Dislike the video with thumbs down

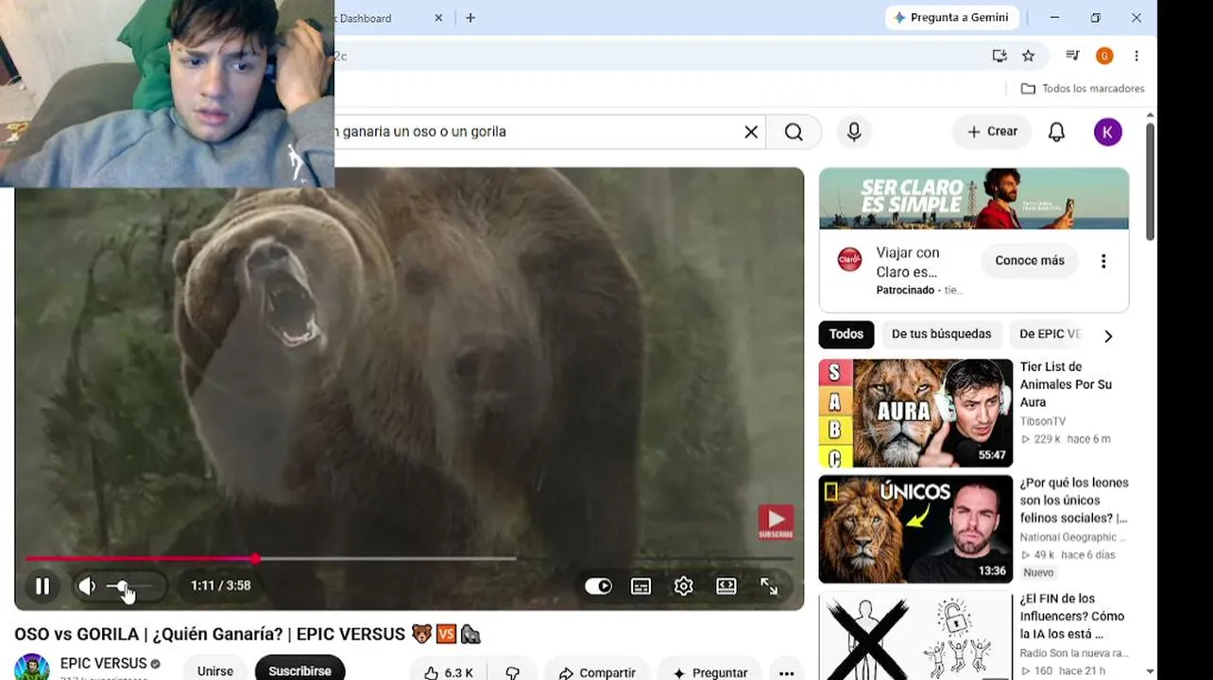tap(512, 671)
